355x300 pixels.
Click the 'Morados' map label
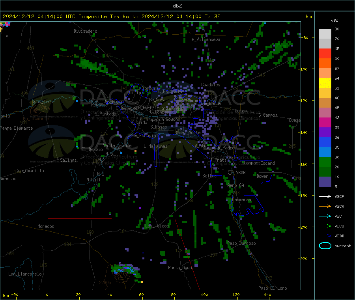coord(46,226)
